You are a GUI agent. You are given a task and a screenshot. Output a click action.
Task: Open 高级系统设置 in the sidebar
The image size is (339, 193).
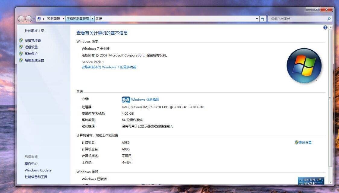click(x=34, y=60)
